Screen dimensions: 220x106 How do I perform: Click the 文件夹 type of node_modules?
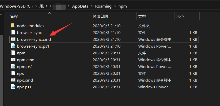(144, 26)
